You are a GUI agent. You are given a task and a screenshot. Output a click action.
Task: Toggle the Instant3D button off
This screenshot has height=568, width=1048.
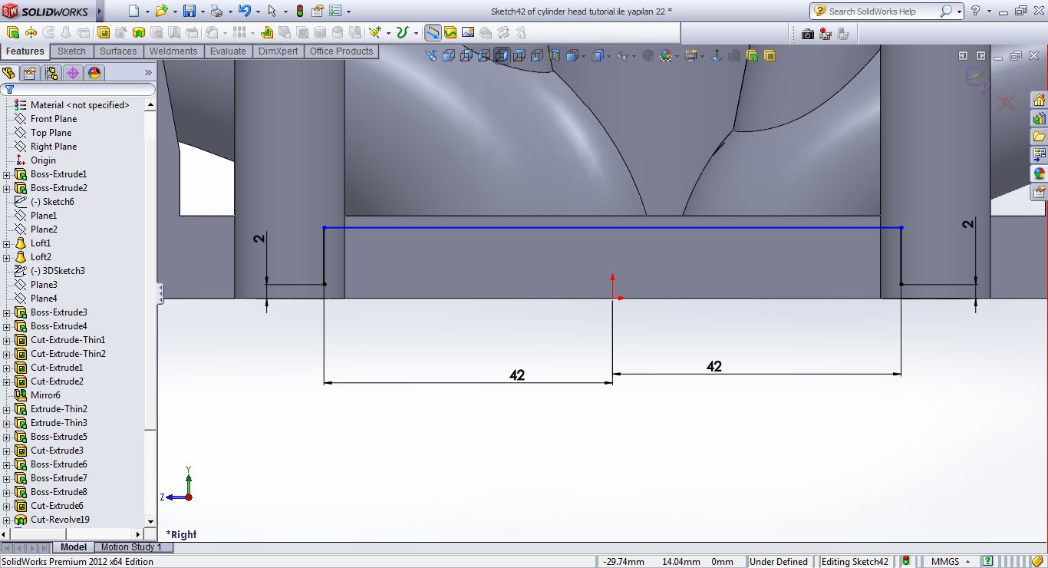point(433,32)
